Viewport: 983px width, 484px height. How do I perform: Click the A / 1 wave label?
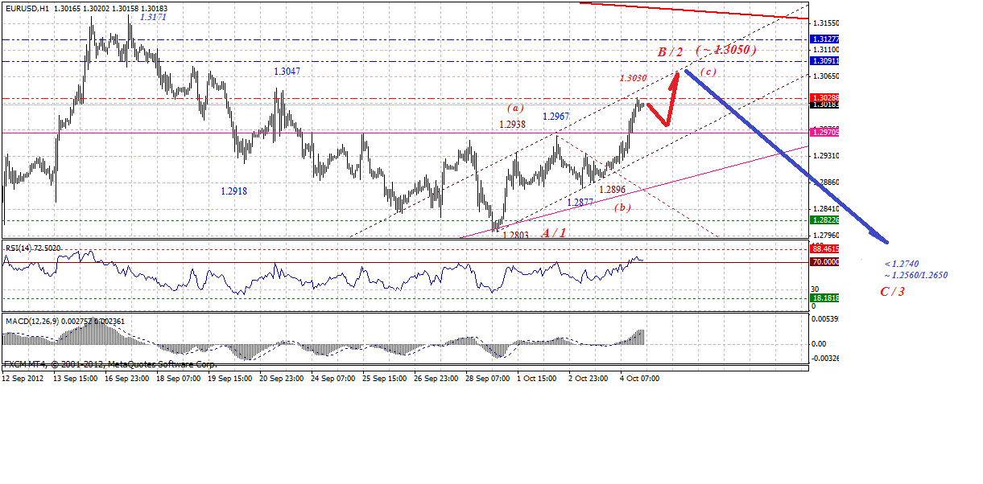554,232
